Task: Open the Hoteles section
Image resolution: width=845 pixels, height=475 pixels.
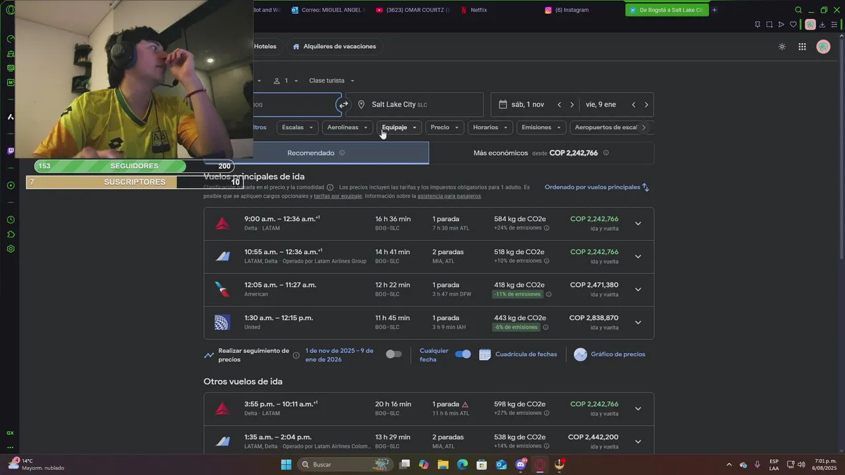Action: [265, 47]
